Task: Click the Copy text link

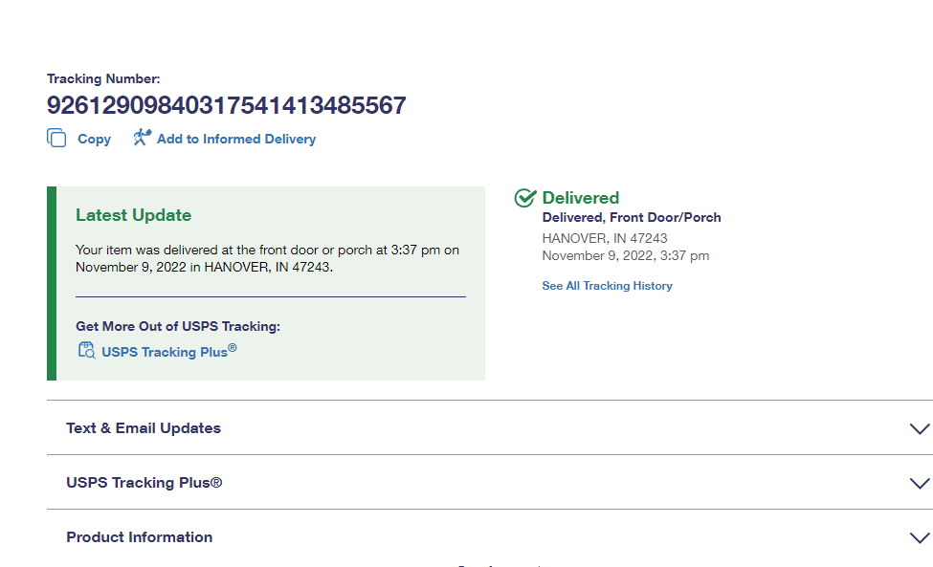Action: tap(94, 139)
